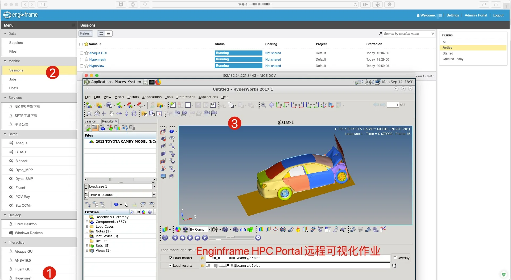511x280 pixels.
Task: Click the Logout link
Action: [498, 15]
